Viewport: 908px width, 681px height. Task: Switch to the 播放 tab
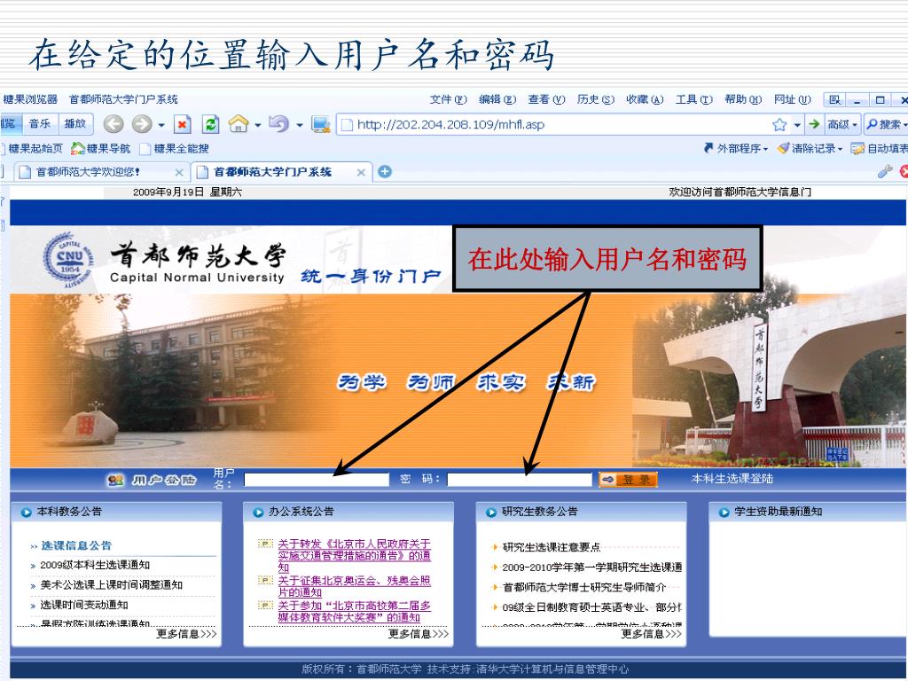(75, 123)
